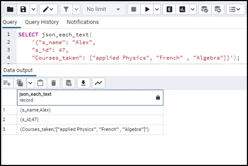
Task: Click the Add row icon in Data output
Action: [x=7, y=83]
